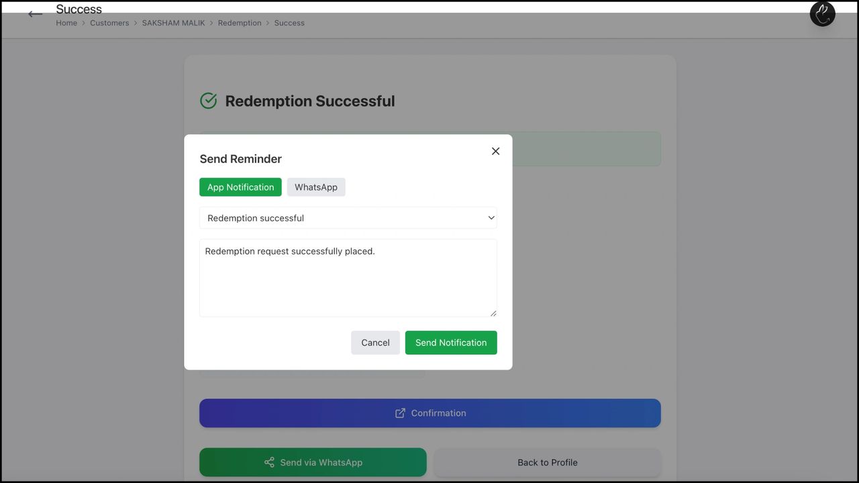Click the back arrow icon
This screenshot has height=483, width=859.
(x=36, y=14)
